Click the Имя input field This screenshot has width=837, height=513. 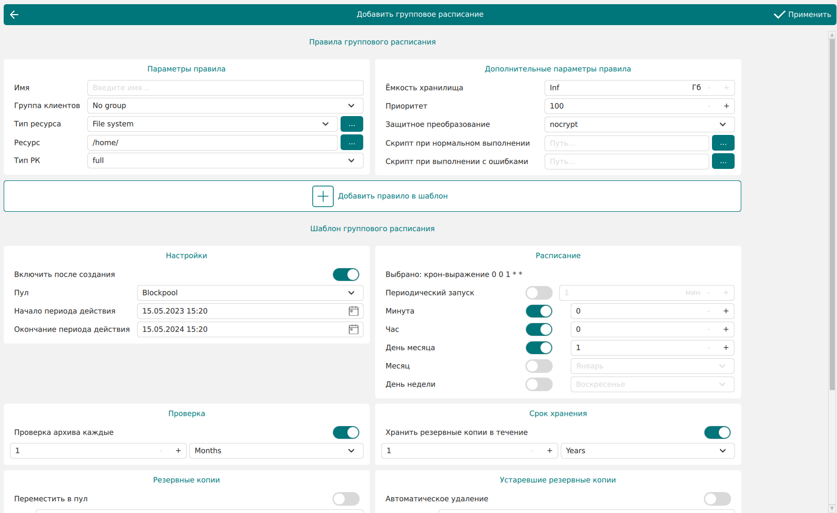coord(225,88)
